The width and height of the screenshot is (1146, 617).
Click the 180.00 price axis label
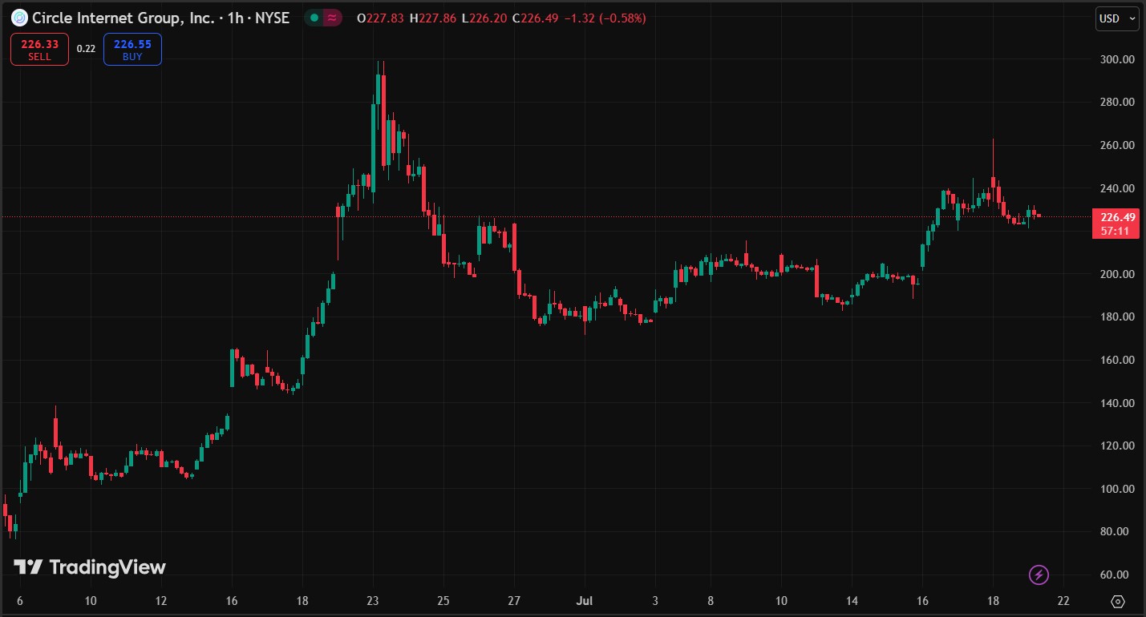click(1117, 317)
